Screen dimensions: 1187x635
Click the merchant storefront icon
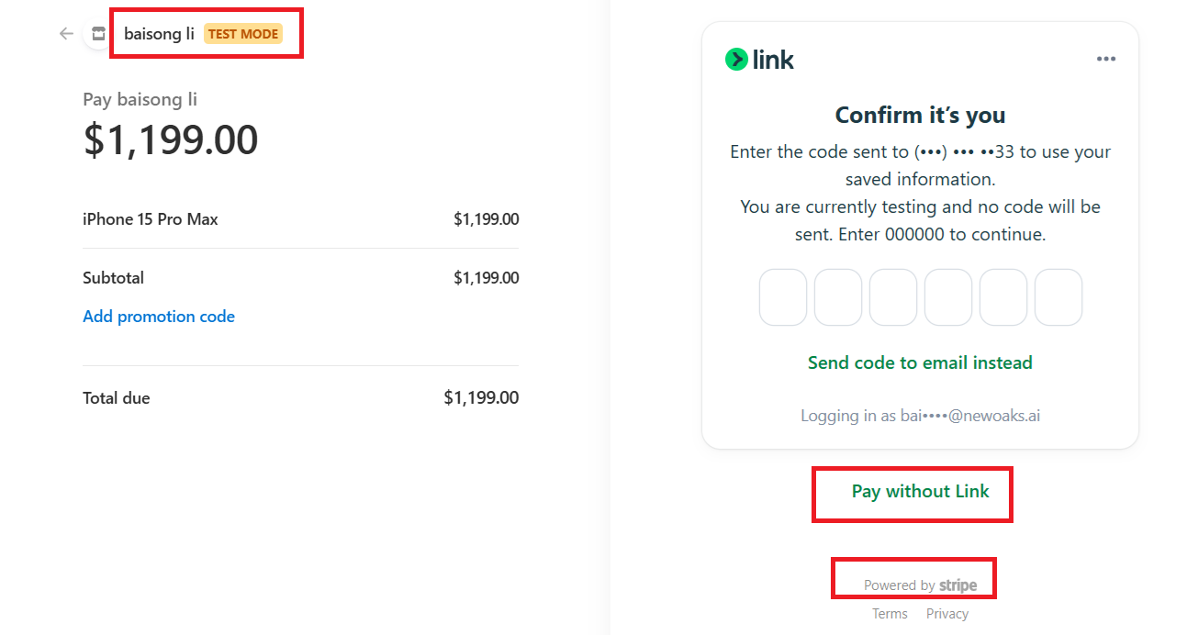(98, 34)
